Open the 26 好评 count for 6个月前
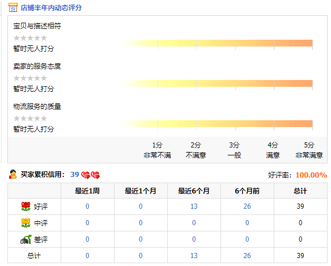Screen dimensions: 331x266 point(247,206)
